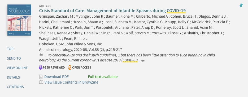Click the Peer Reviewed purple book icon

(41, 67)
